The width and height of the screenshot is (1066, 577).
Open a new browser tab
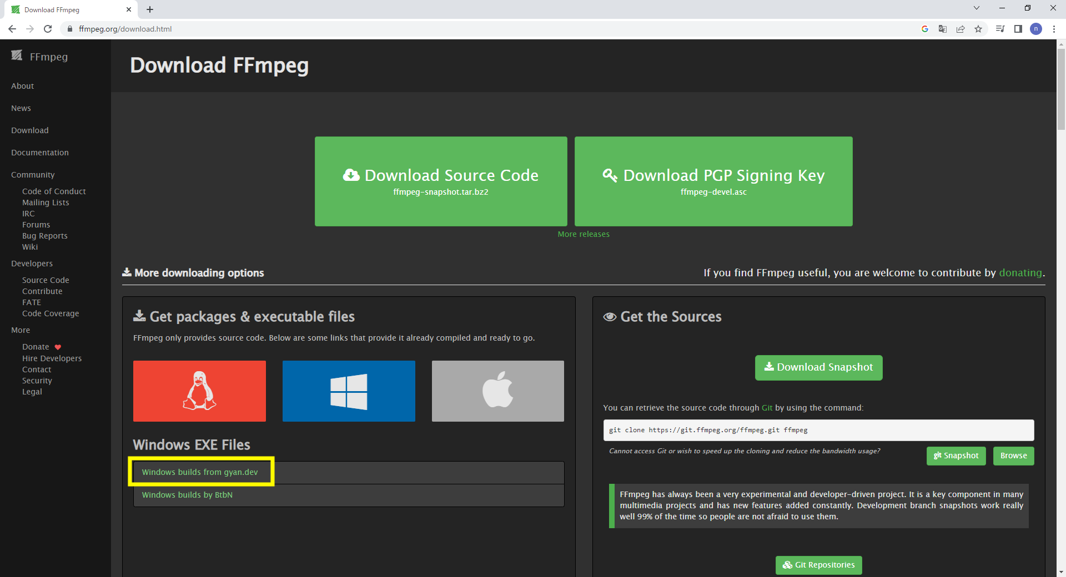pyautogui.click(x=150, y=9)
